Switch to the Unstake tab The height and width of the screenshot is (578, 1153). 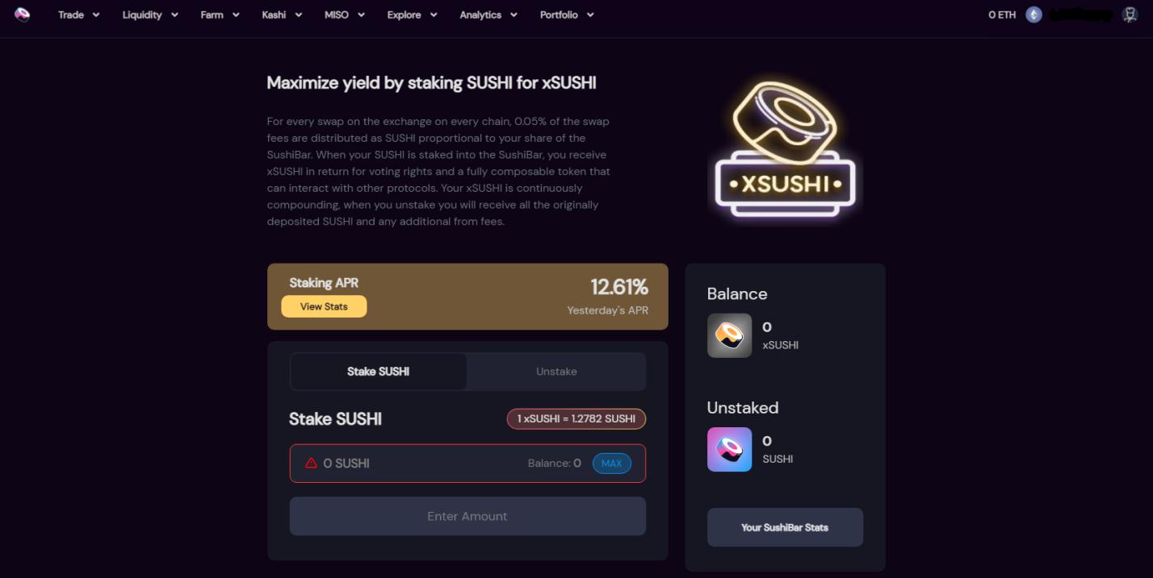[x=556, y=371]
